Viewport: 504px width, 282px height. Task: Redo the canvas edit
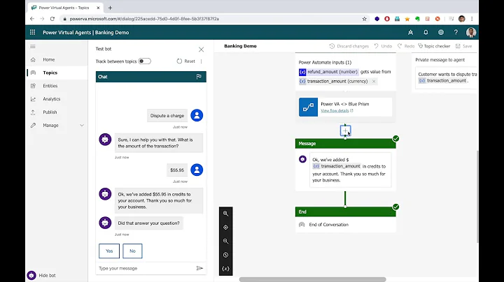pyautogui.click(x=406, y=46)
